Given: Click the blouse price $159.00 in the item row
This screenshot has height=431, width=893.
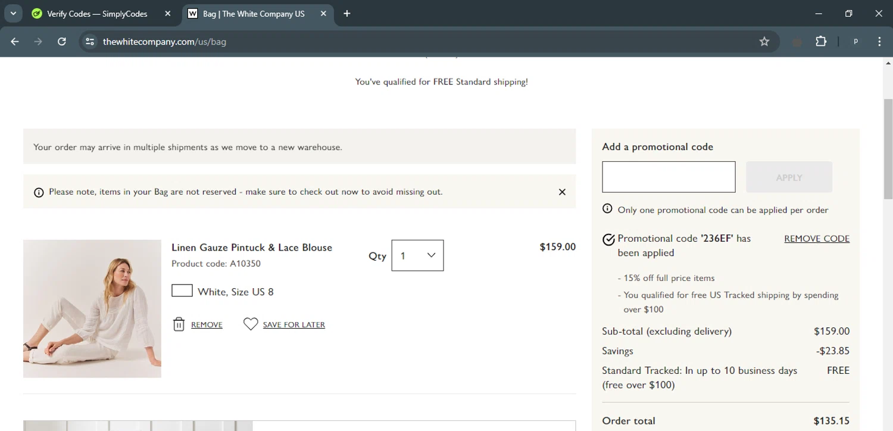Looking at the screenshot, I should click(x=558, y=246).
